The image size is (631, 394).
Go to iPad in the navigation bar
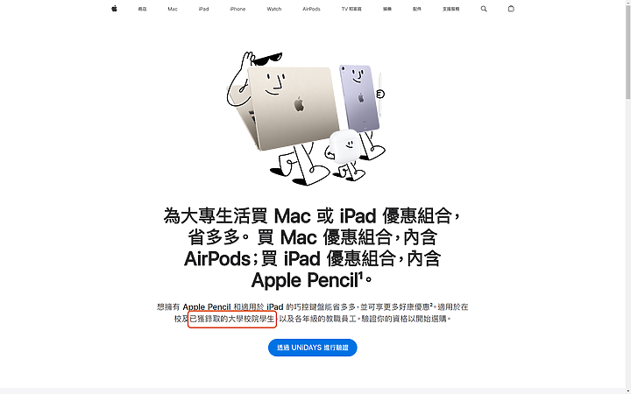pos(203,9)
